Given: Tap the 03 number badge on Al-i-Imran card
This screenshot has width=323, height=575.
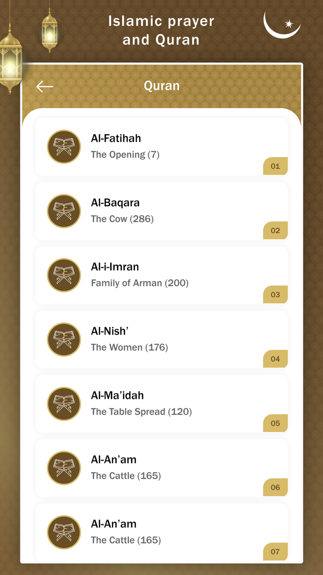Looking at the screenshot, I should [275, 294].
